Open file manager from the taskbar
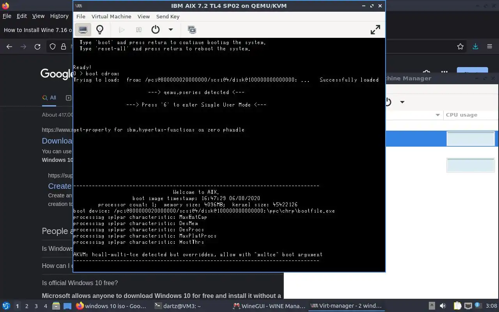The height and width of the screenshot is (312, 499). click(x=56, y=306)
